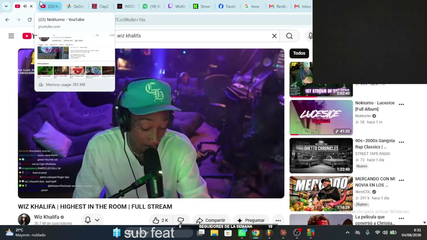Mute the audio on the active YouTube tab
Viewport: 427px width, 240px height.
[x=25, y=6]
